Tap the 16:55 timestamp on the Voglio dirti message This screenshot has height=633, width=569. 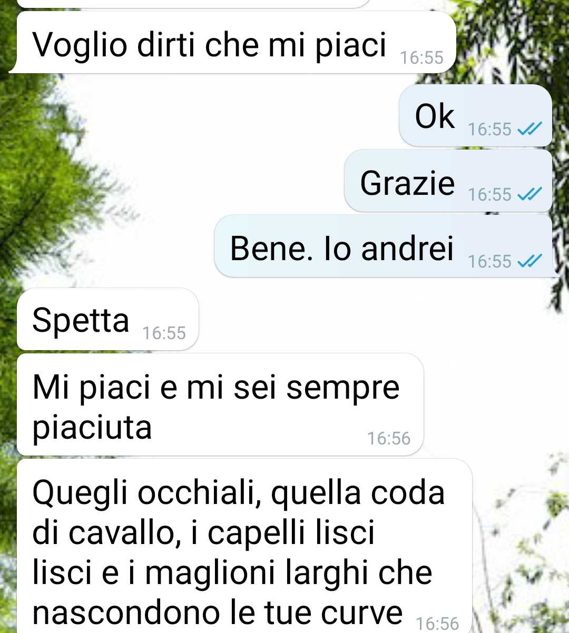point(421,57)
